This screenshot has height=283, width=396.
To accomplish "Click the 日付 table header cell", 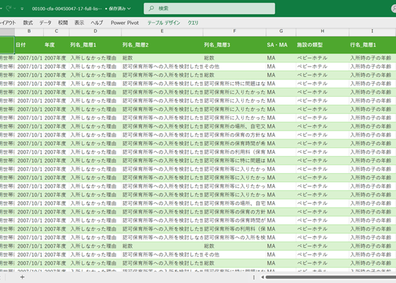I will 29,45.
